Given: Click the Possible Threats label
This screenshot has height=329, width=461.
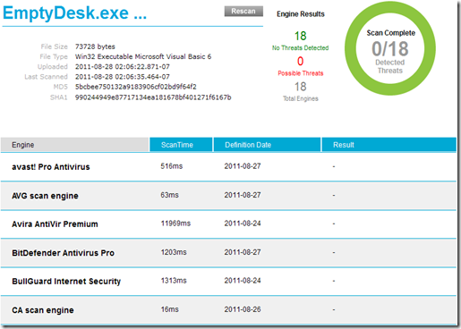Looking at the screenshot, I should pyautogui.click(x=301, y=73).
